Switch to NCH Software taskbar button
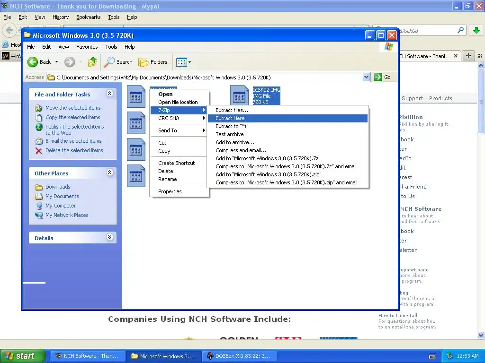Image resolution: width=485 pixels, height=363 pixels. [87, 356]
